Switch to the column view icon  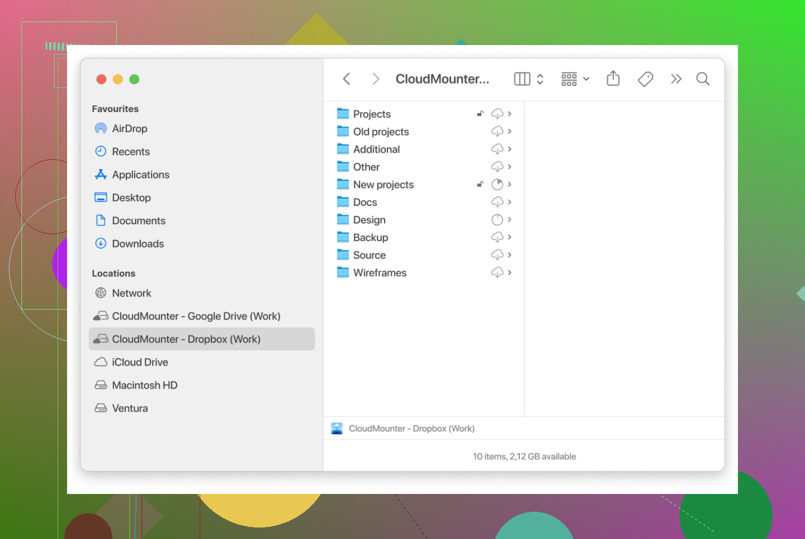pos(522,79)
